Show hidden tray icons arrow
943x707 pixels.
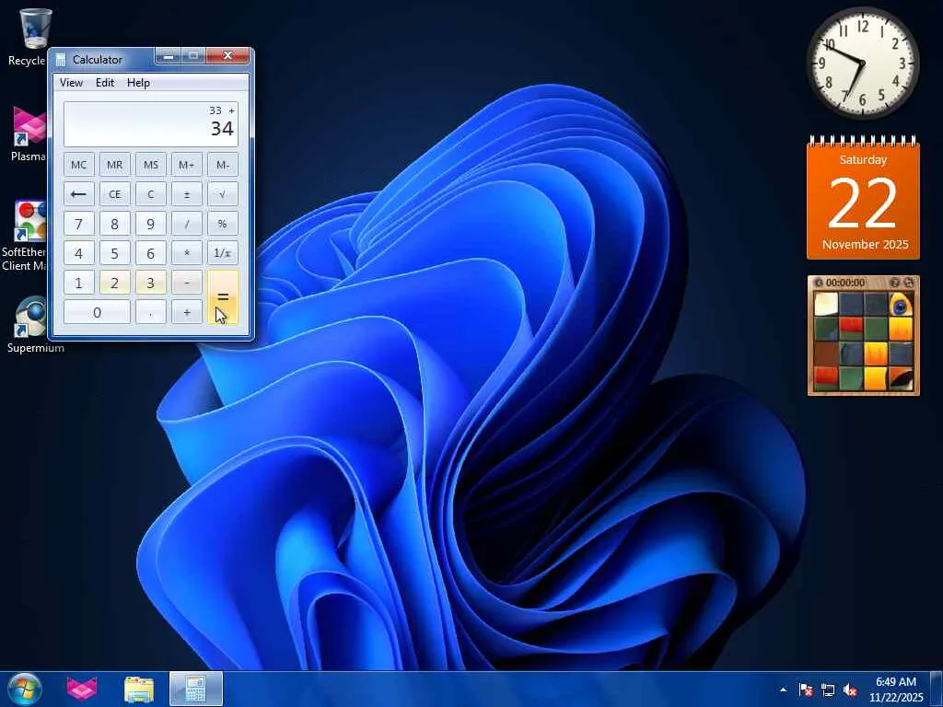tap(783, 690)
